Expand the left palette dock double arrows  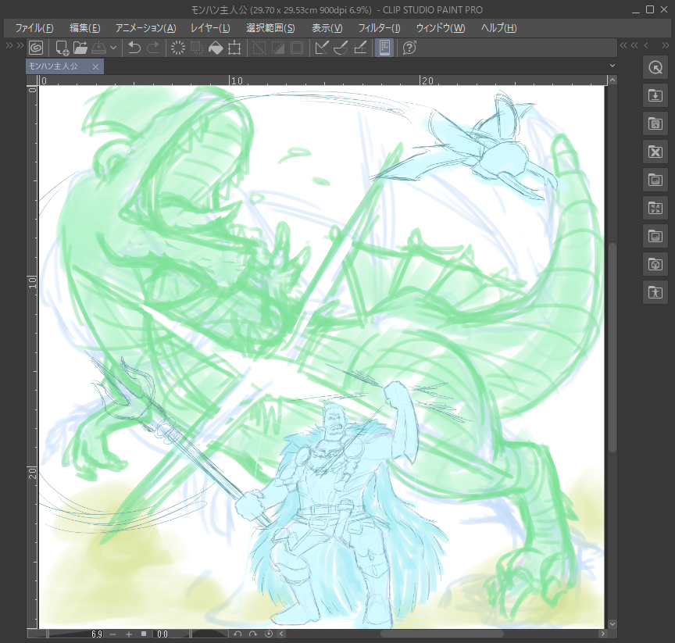point(9,45)
